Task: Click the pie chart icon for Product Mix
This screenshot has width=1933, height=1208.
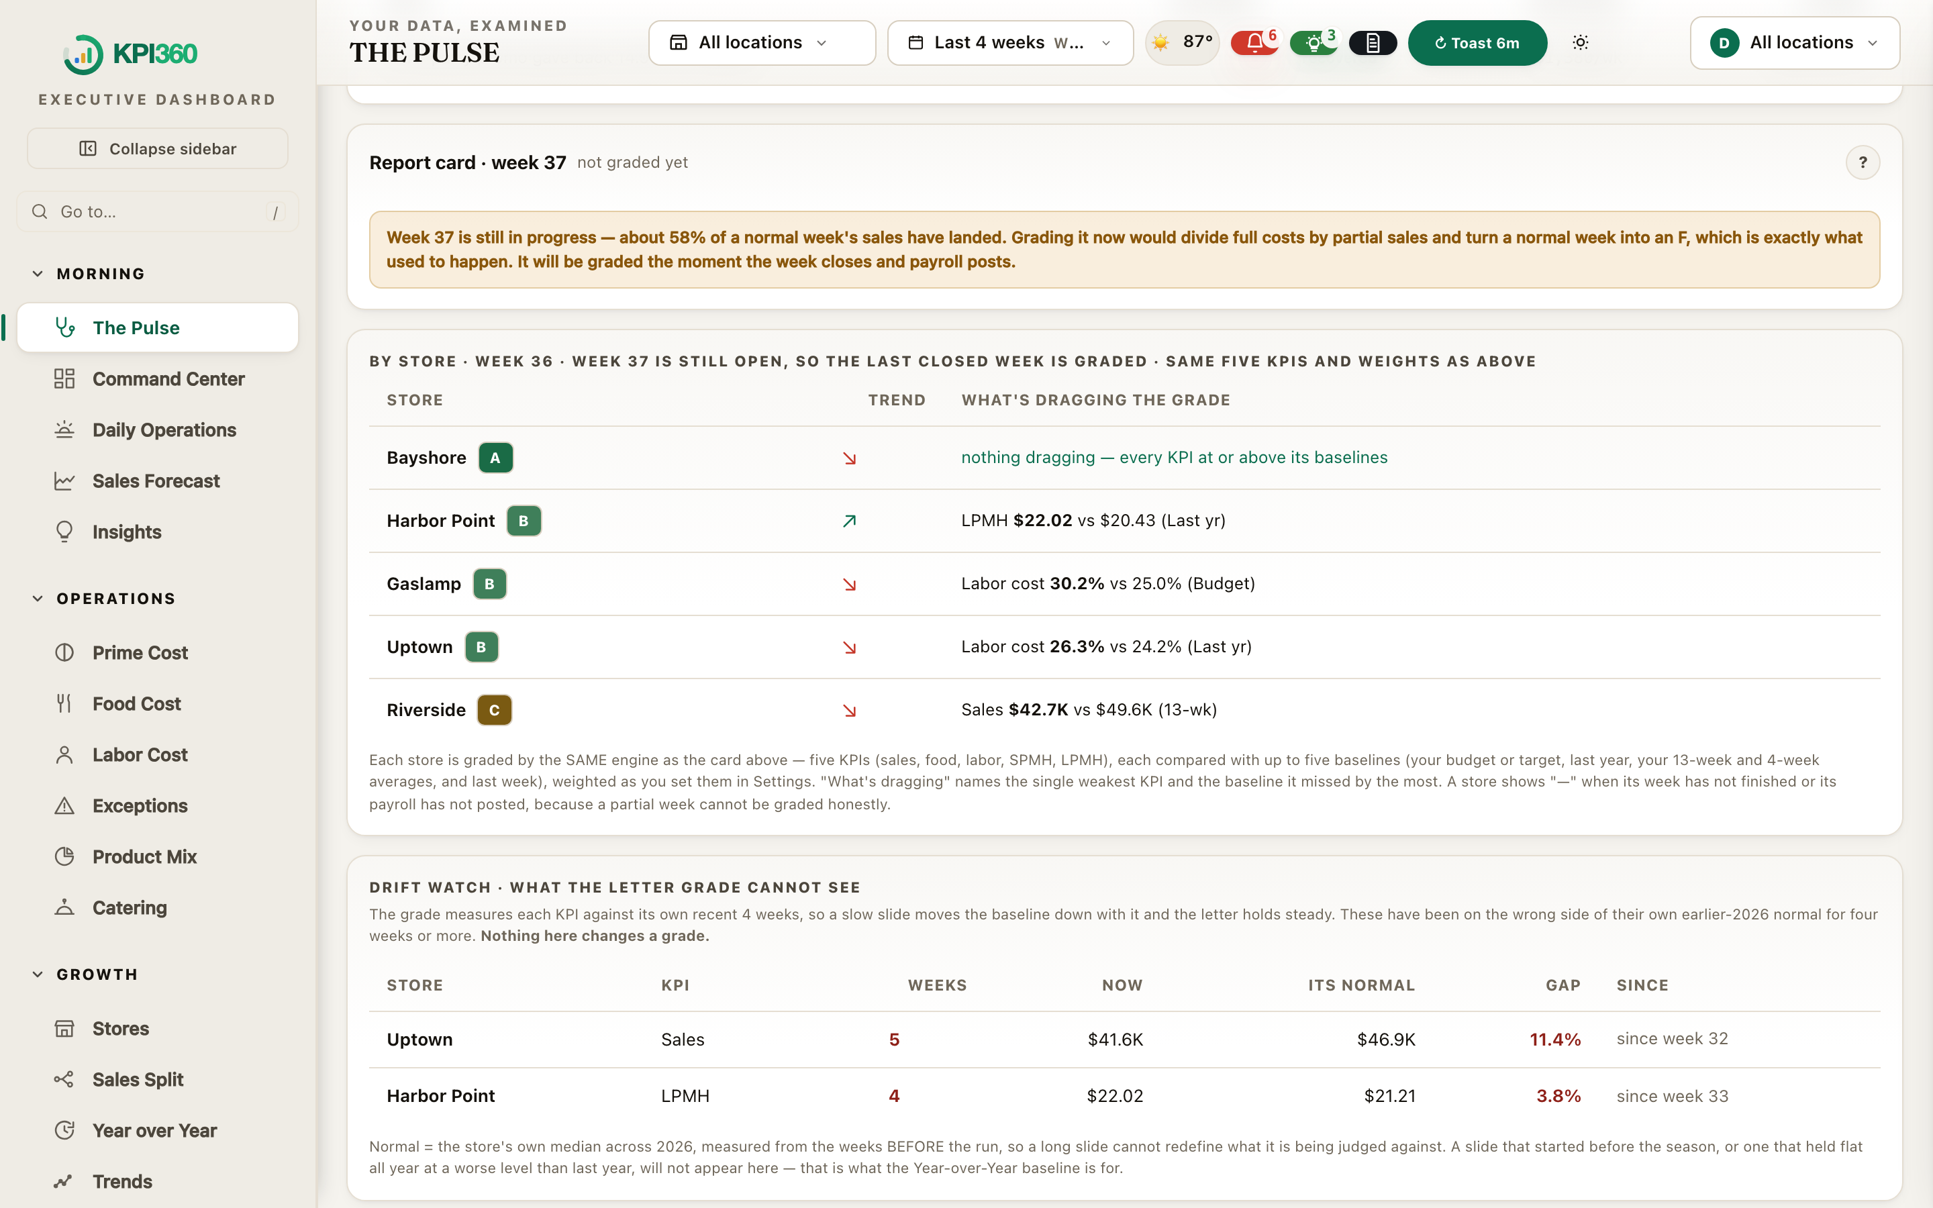Action: click(64, 856)
